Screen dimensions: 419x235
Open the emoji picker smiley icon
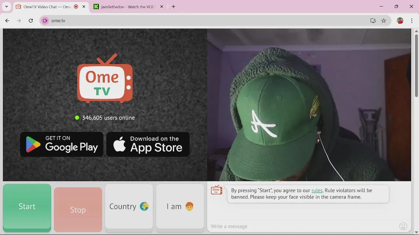[x=403, y=226]
